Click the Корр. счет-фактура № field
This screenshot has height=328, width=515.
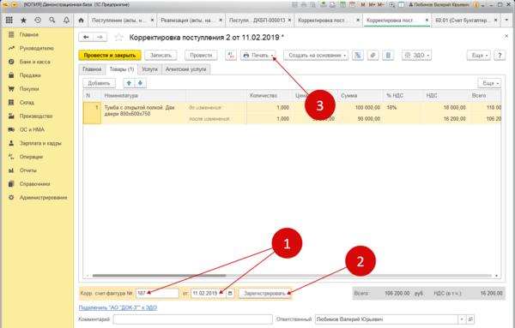(x=157, y=293)
